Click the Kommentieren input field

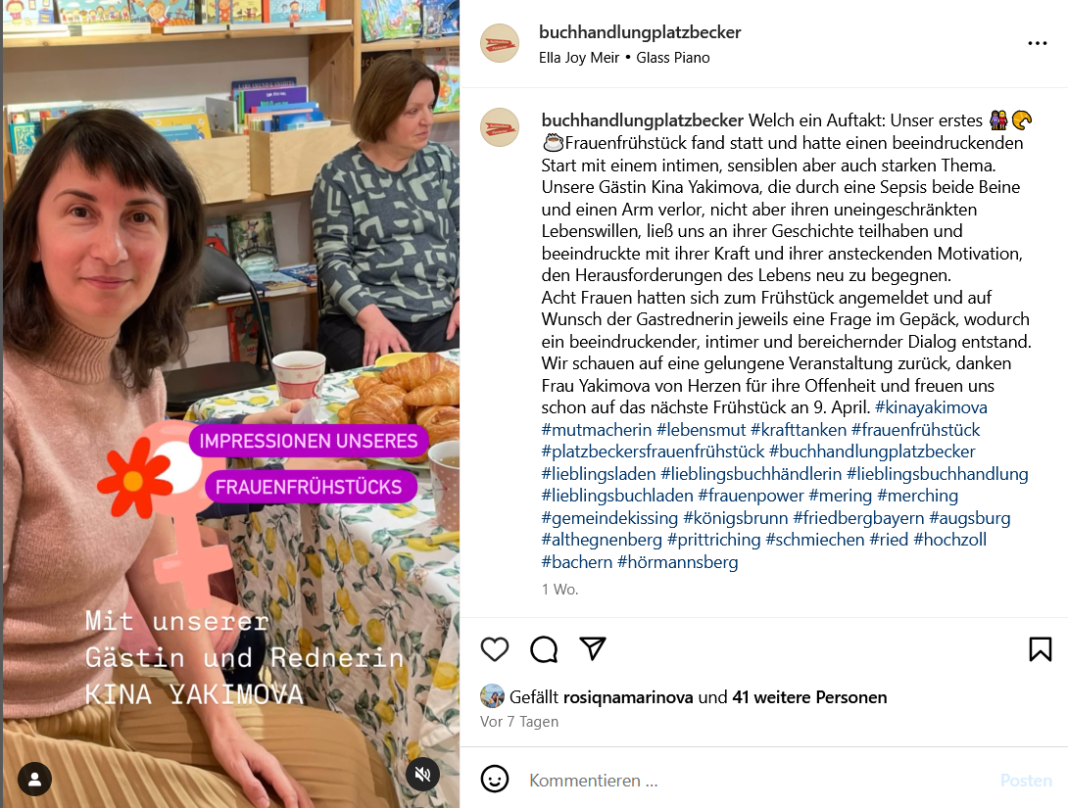point(756,781)
